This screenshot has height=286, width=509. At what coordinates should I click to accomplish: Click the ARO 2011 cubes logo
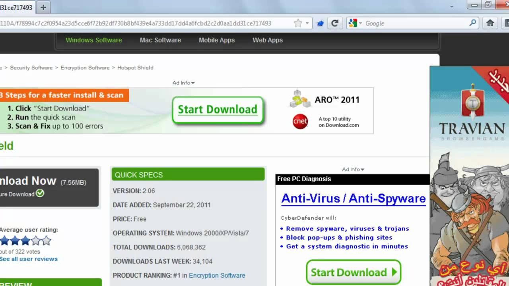click(300, 99)
